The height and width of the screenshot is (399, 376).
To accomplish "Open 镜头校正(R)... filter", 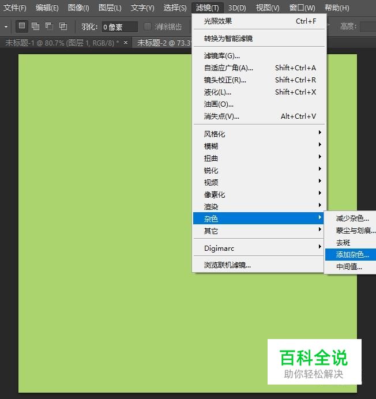I will click(258, 80).
